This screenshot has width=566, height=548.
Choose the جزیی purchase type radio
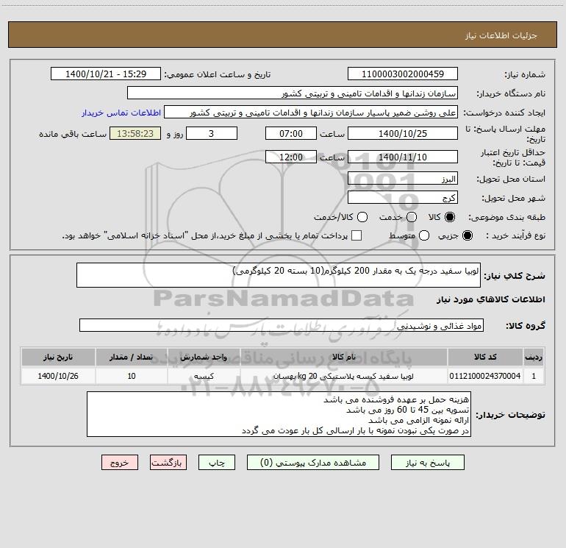(468, 235)
